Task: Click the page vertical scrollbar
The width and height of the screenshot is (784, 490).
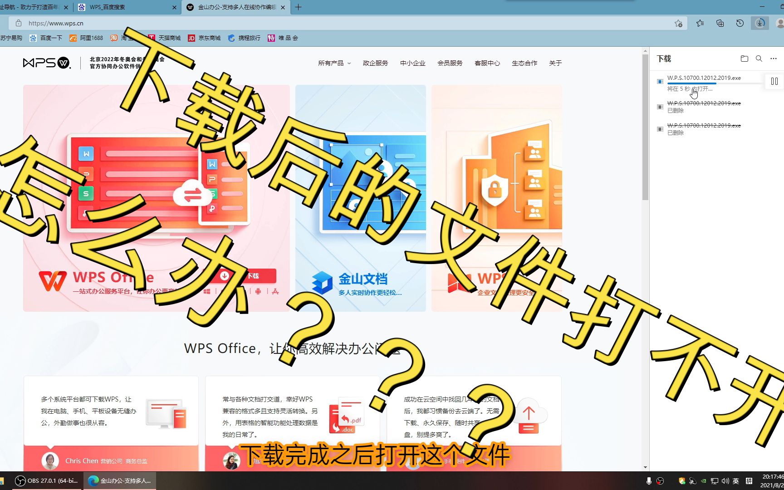Action: [645, 127]
